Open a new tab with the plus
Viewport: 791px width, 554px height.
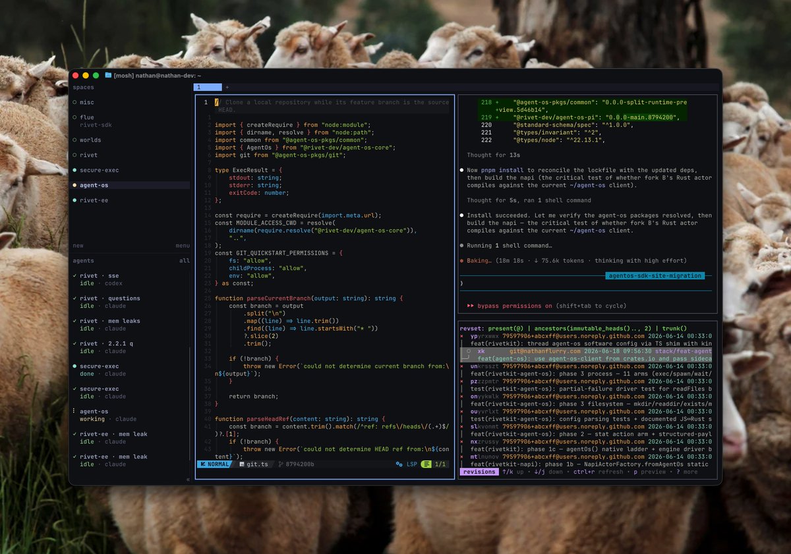pos(227,87)
